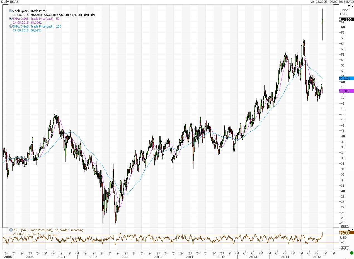
Task: Click the green status circle in bottom-right corner
Action: 351,253
